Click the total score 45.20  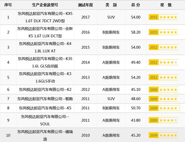point(136,135)
